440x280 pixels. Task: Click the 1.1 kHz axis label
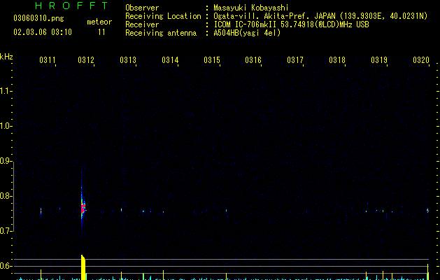pyautogui.click(x=6, y=91)
